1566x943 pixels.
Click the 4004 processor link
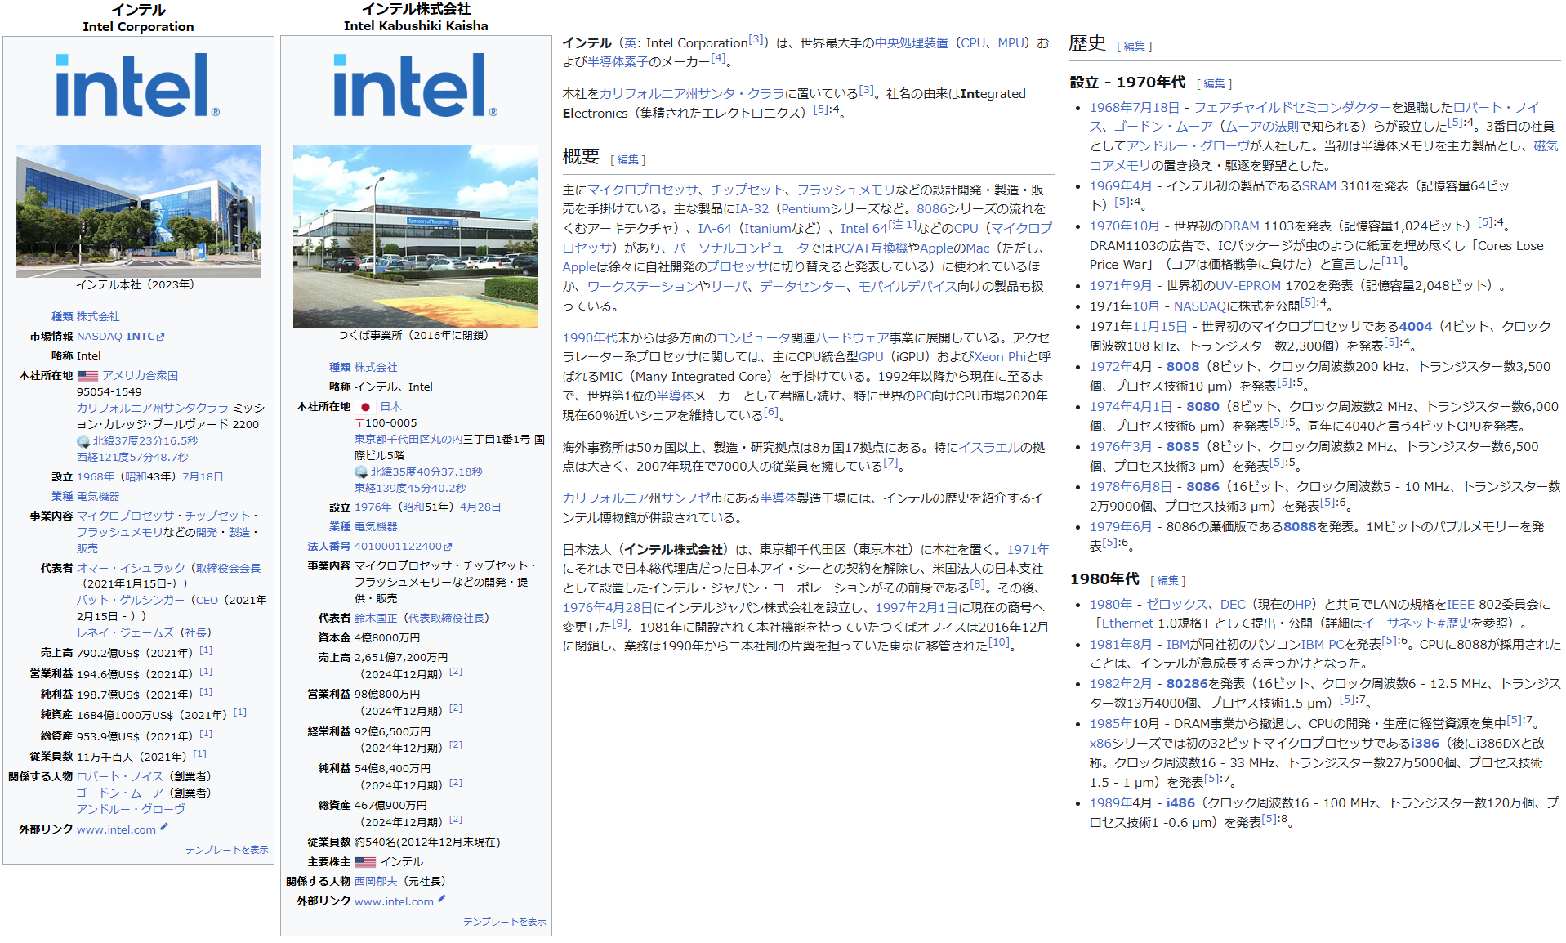click(1416, 327)
